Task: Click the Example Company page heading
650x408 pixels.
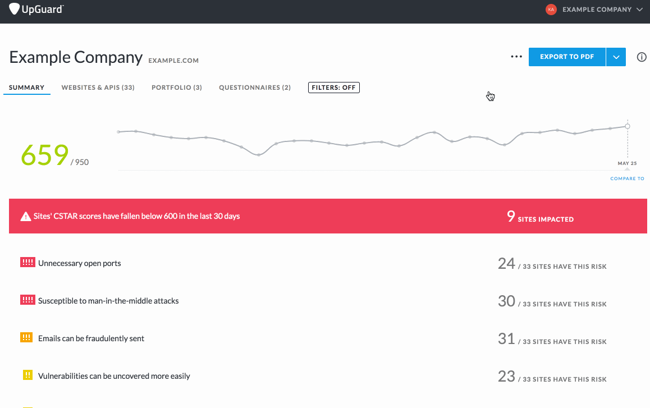Action: 76,57
